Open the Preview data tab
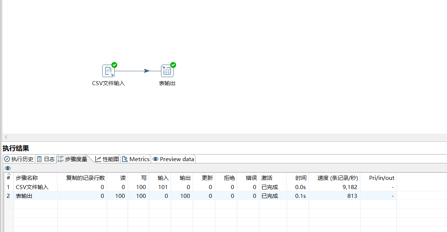447x232 pixels. point(173,159)
